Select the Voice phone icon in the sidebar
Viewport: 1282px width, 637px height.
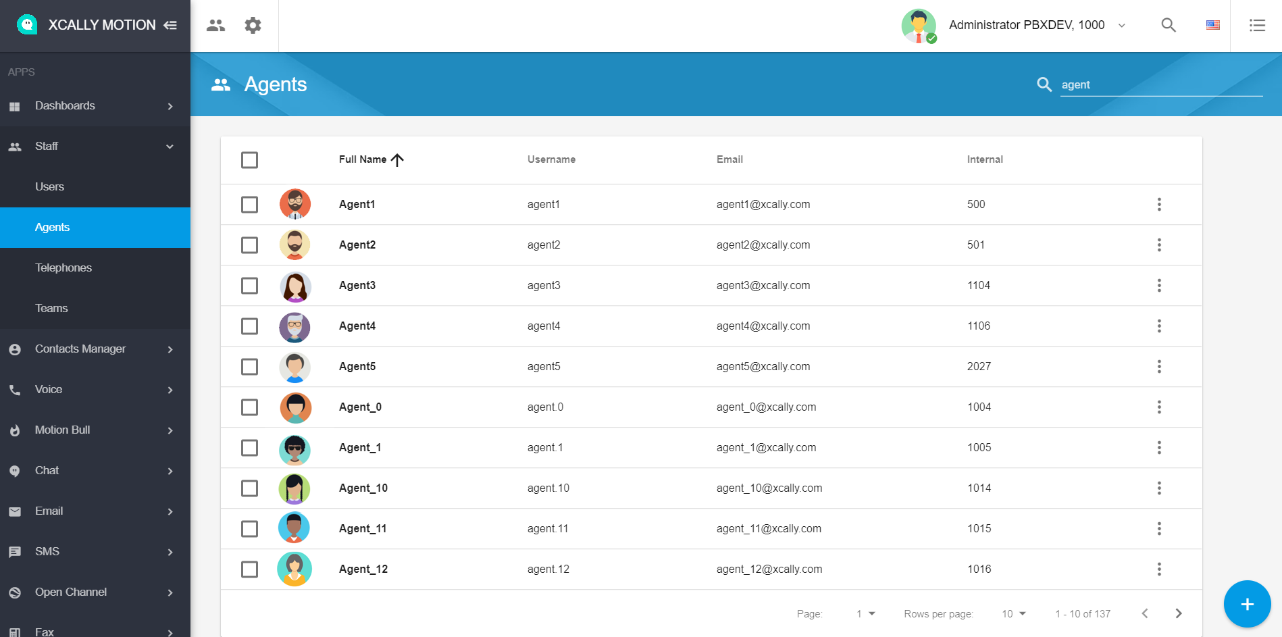(x=15, y=390)
